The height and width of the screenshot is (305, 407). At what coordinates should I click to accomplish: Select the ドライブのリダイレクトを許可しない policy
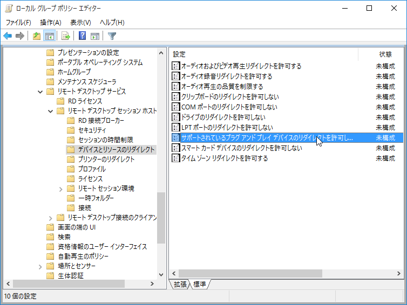(223, 117)
